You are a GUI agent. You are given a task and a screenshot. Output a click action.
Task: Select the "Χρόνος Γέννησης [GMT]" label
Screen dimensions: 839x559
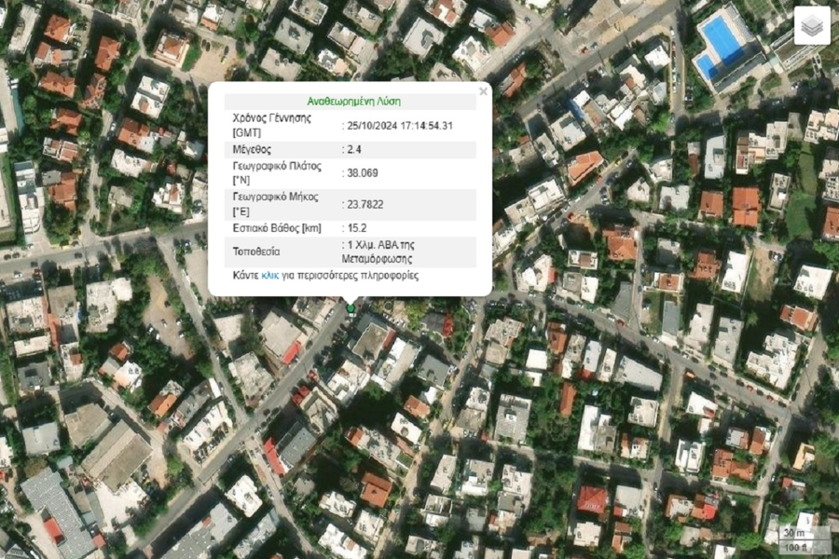tap(271, 125)
